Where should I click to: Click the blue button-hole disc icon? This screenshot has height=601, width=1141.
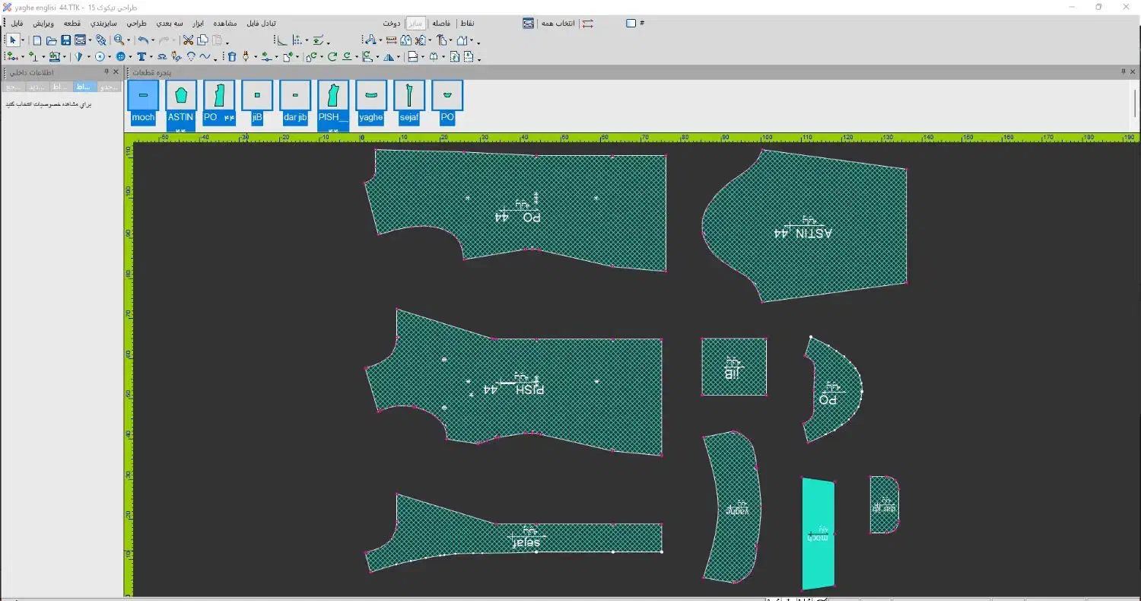pyautogui.click(x=120, y=56)
